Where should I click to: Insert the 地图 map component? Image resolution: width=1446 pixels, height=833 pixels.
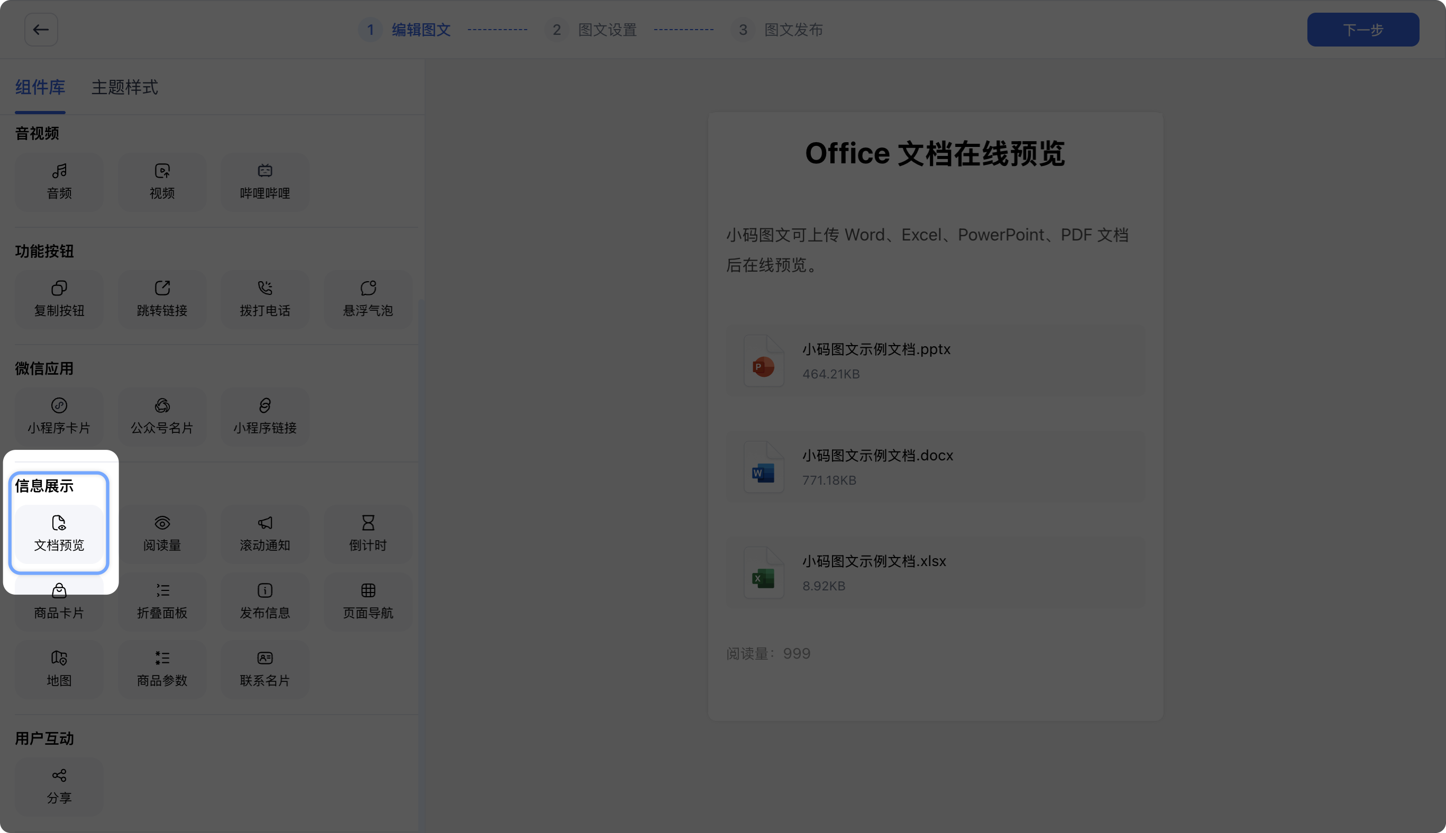tap(59, 669)
